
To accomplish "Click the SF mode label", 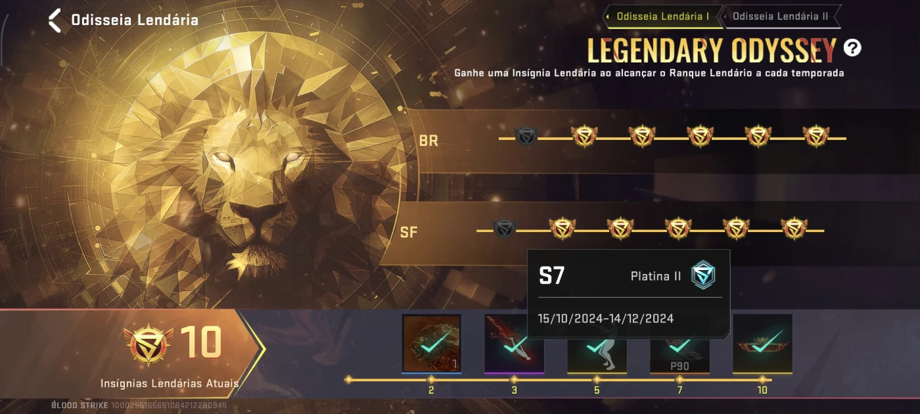I will (409, 233).
